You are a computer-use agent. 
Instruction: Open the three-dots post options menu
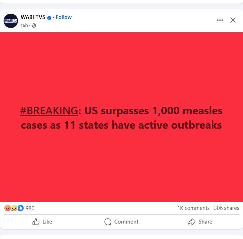(220, 20)
